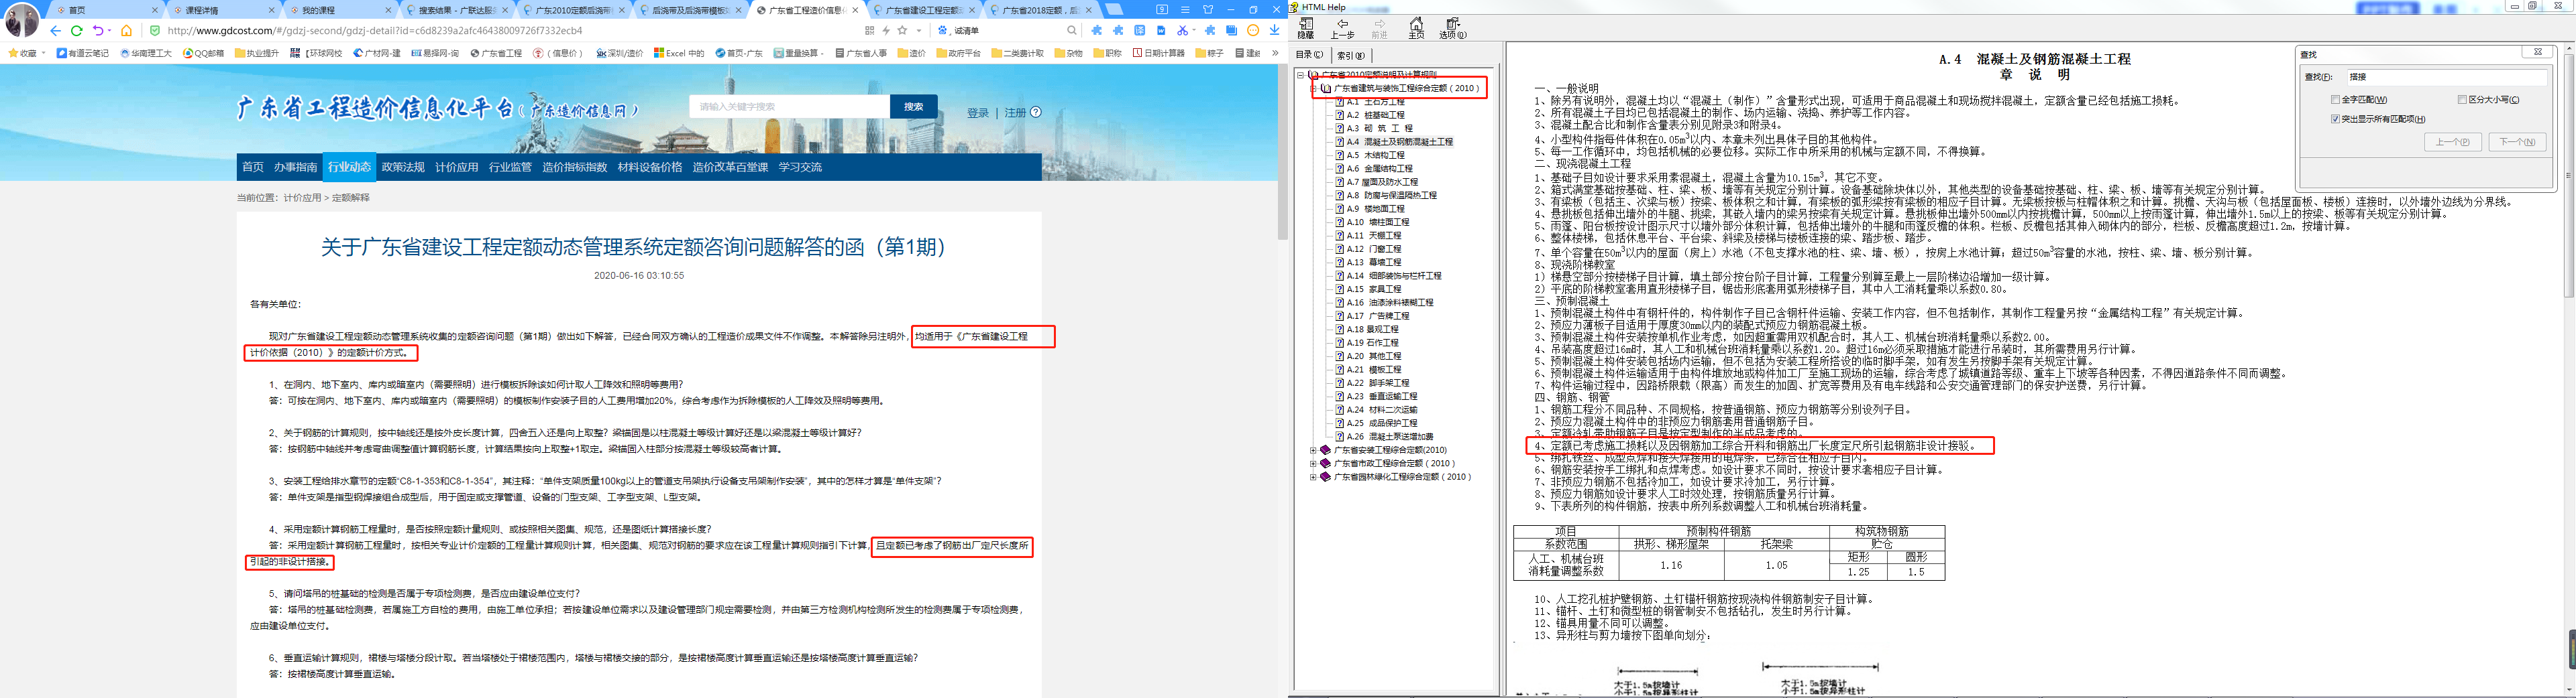This screenshot has height=698, width=2576.
Task: Click the browser home icon
Action: tap(126, 31)
